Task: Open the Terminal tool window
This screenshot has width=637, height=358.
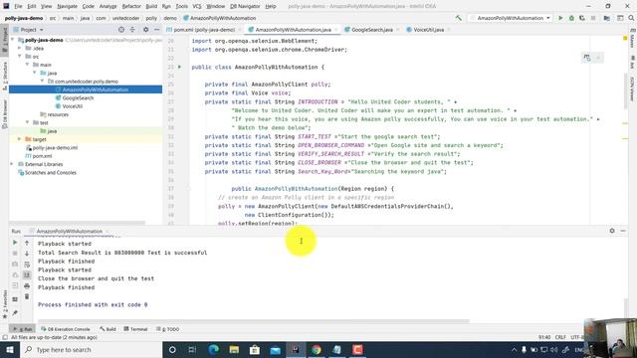Action: [x=135, y=329]
